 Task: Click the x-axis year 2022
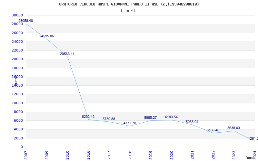point(213,155)
